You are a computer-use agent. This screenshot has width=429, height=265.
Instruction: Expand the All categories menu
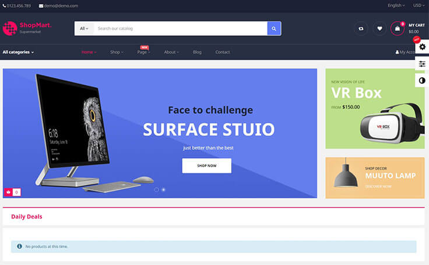pos(18,52)
